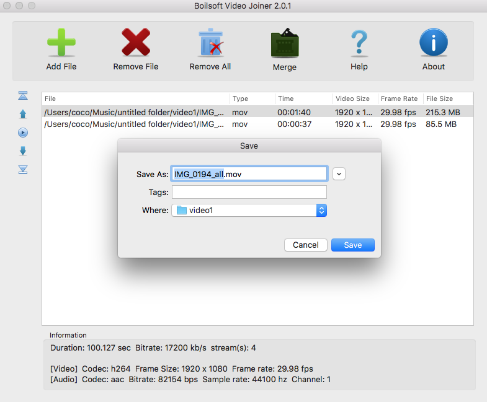487x402 pixels.
Task: Open the About info icon
Action: click(x=434, y=42)
